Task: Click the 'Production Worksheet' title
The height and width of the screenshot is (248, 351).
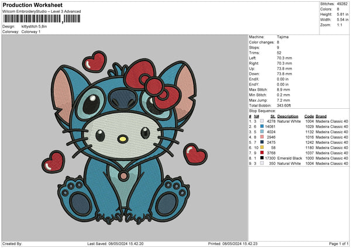Action: click(x=33, y=5)
